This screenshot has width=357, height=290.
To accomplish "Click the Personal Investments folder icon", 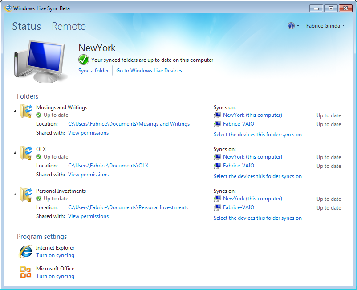I will pos(25,195).
